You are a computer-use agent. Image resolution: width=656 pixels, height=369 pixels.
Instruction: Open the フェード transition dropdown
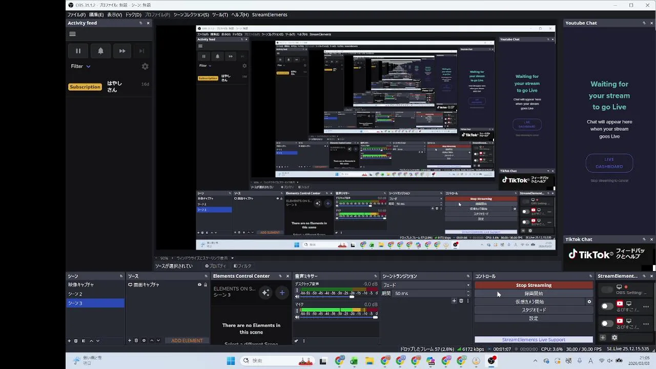pyautogui.click(x=426, y=285)
